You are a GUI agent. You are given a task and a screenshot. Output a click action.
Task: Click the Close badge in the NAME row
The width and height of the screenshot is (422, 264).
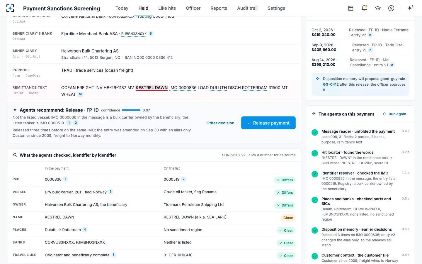click(x=288, y=218)
